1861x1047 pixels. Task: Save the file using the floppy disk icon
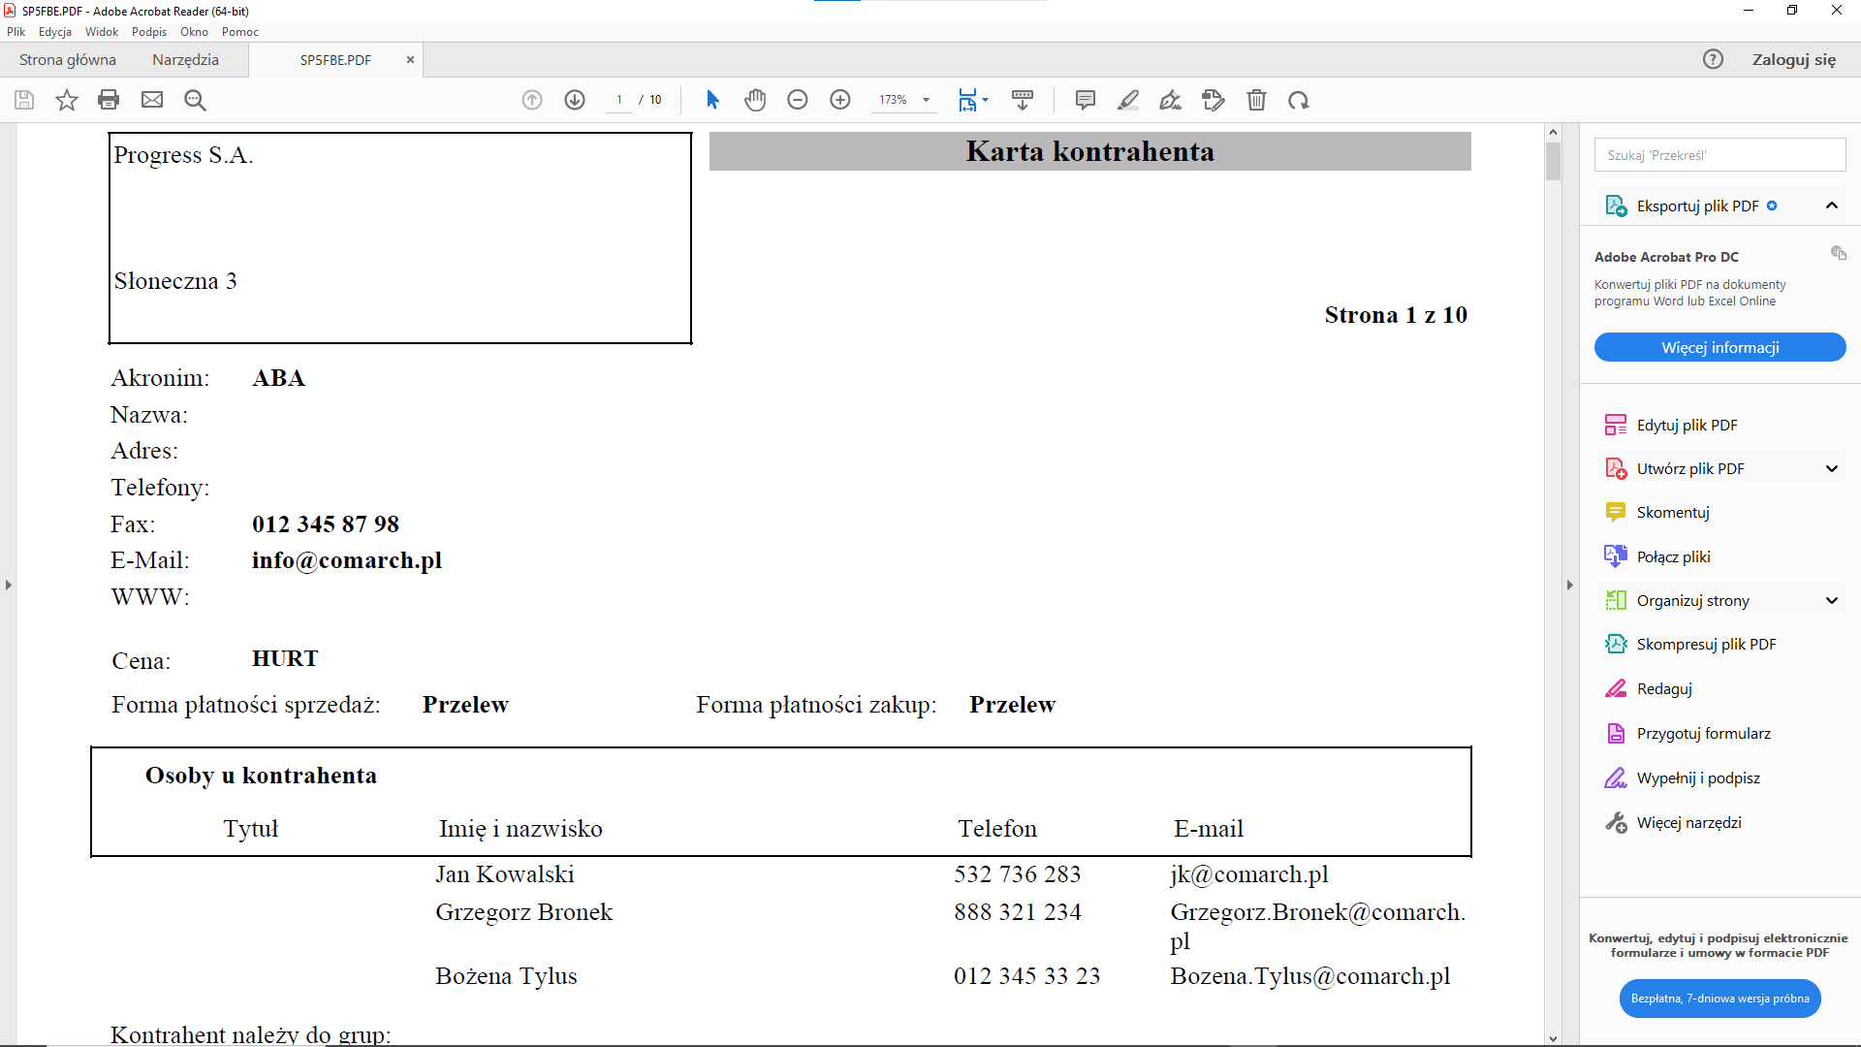[24, 100]
